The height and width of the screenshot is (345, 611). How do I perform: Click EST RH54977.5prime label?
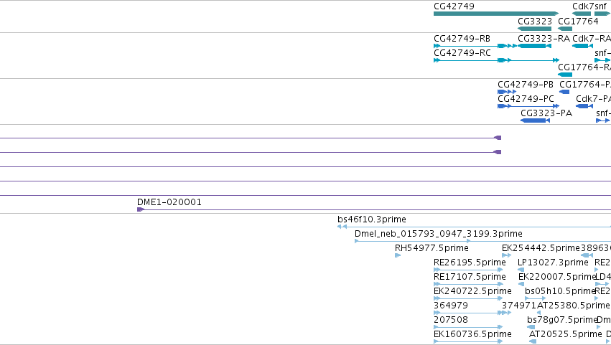point(432,248)
